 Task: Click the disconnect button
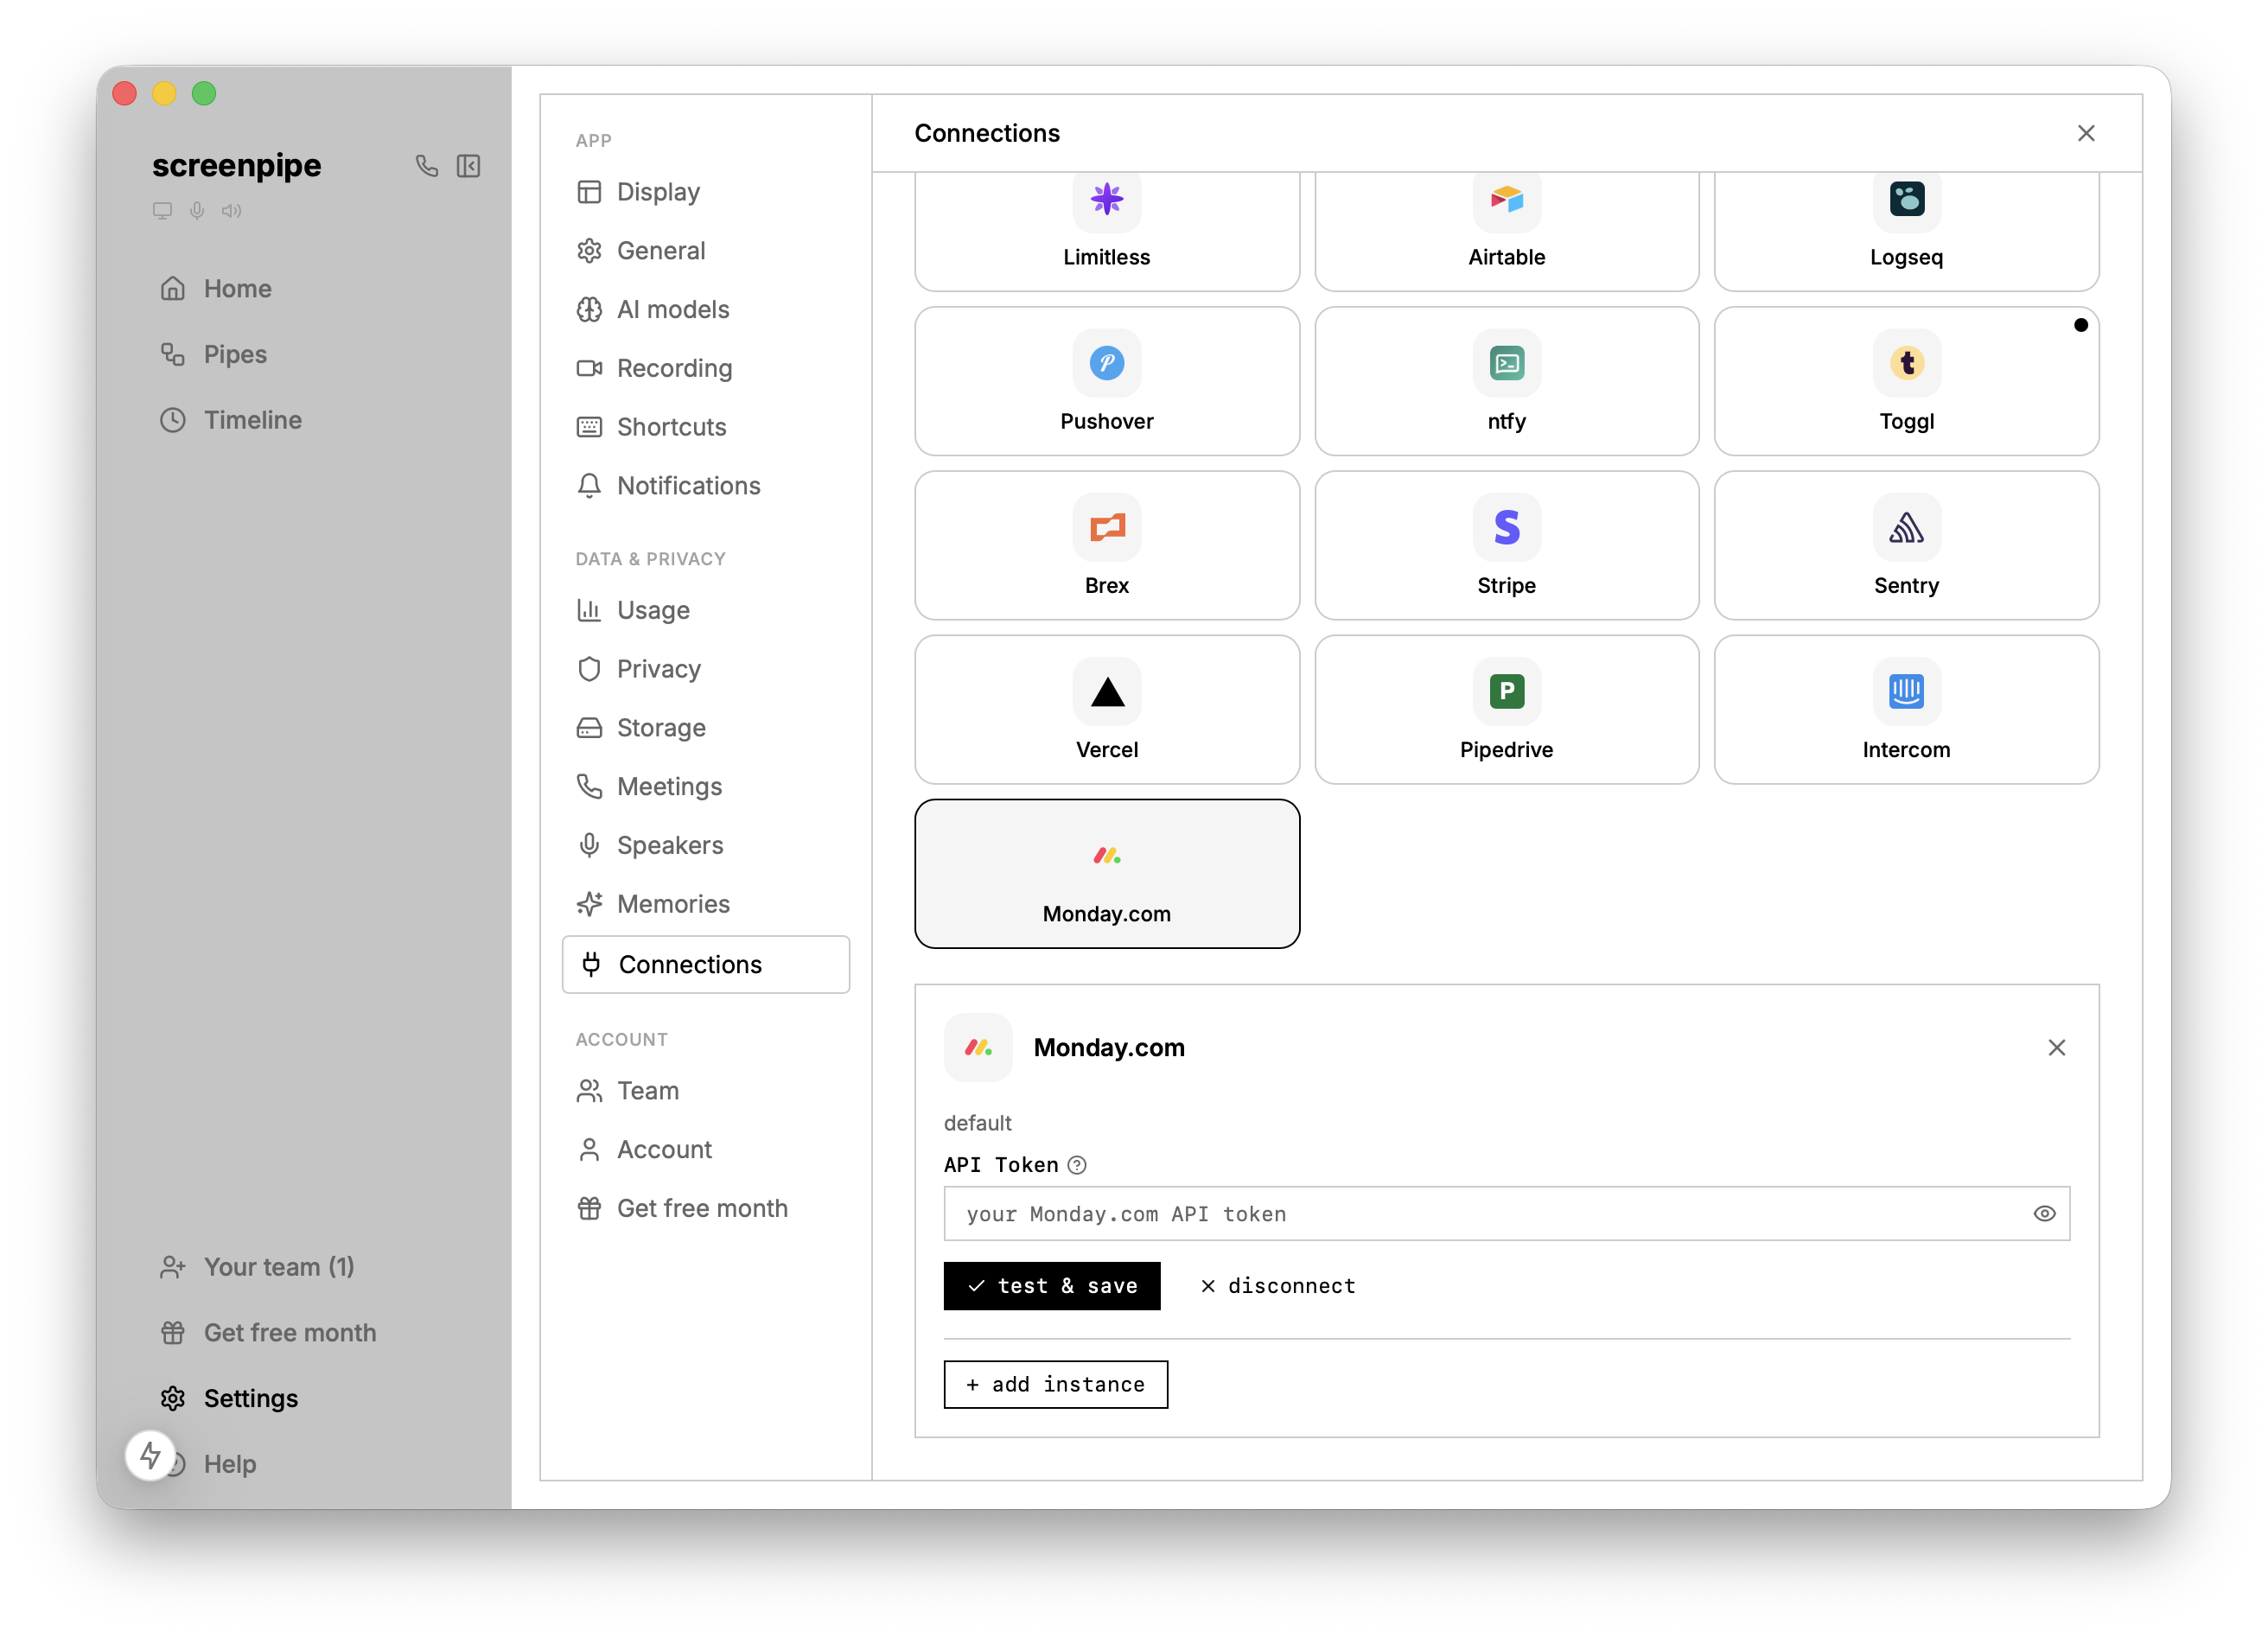pyautogui.click(x=1277, y=1286)
